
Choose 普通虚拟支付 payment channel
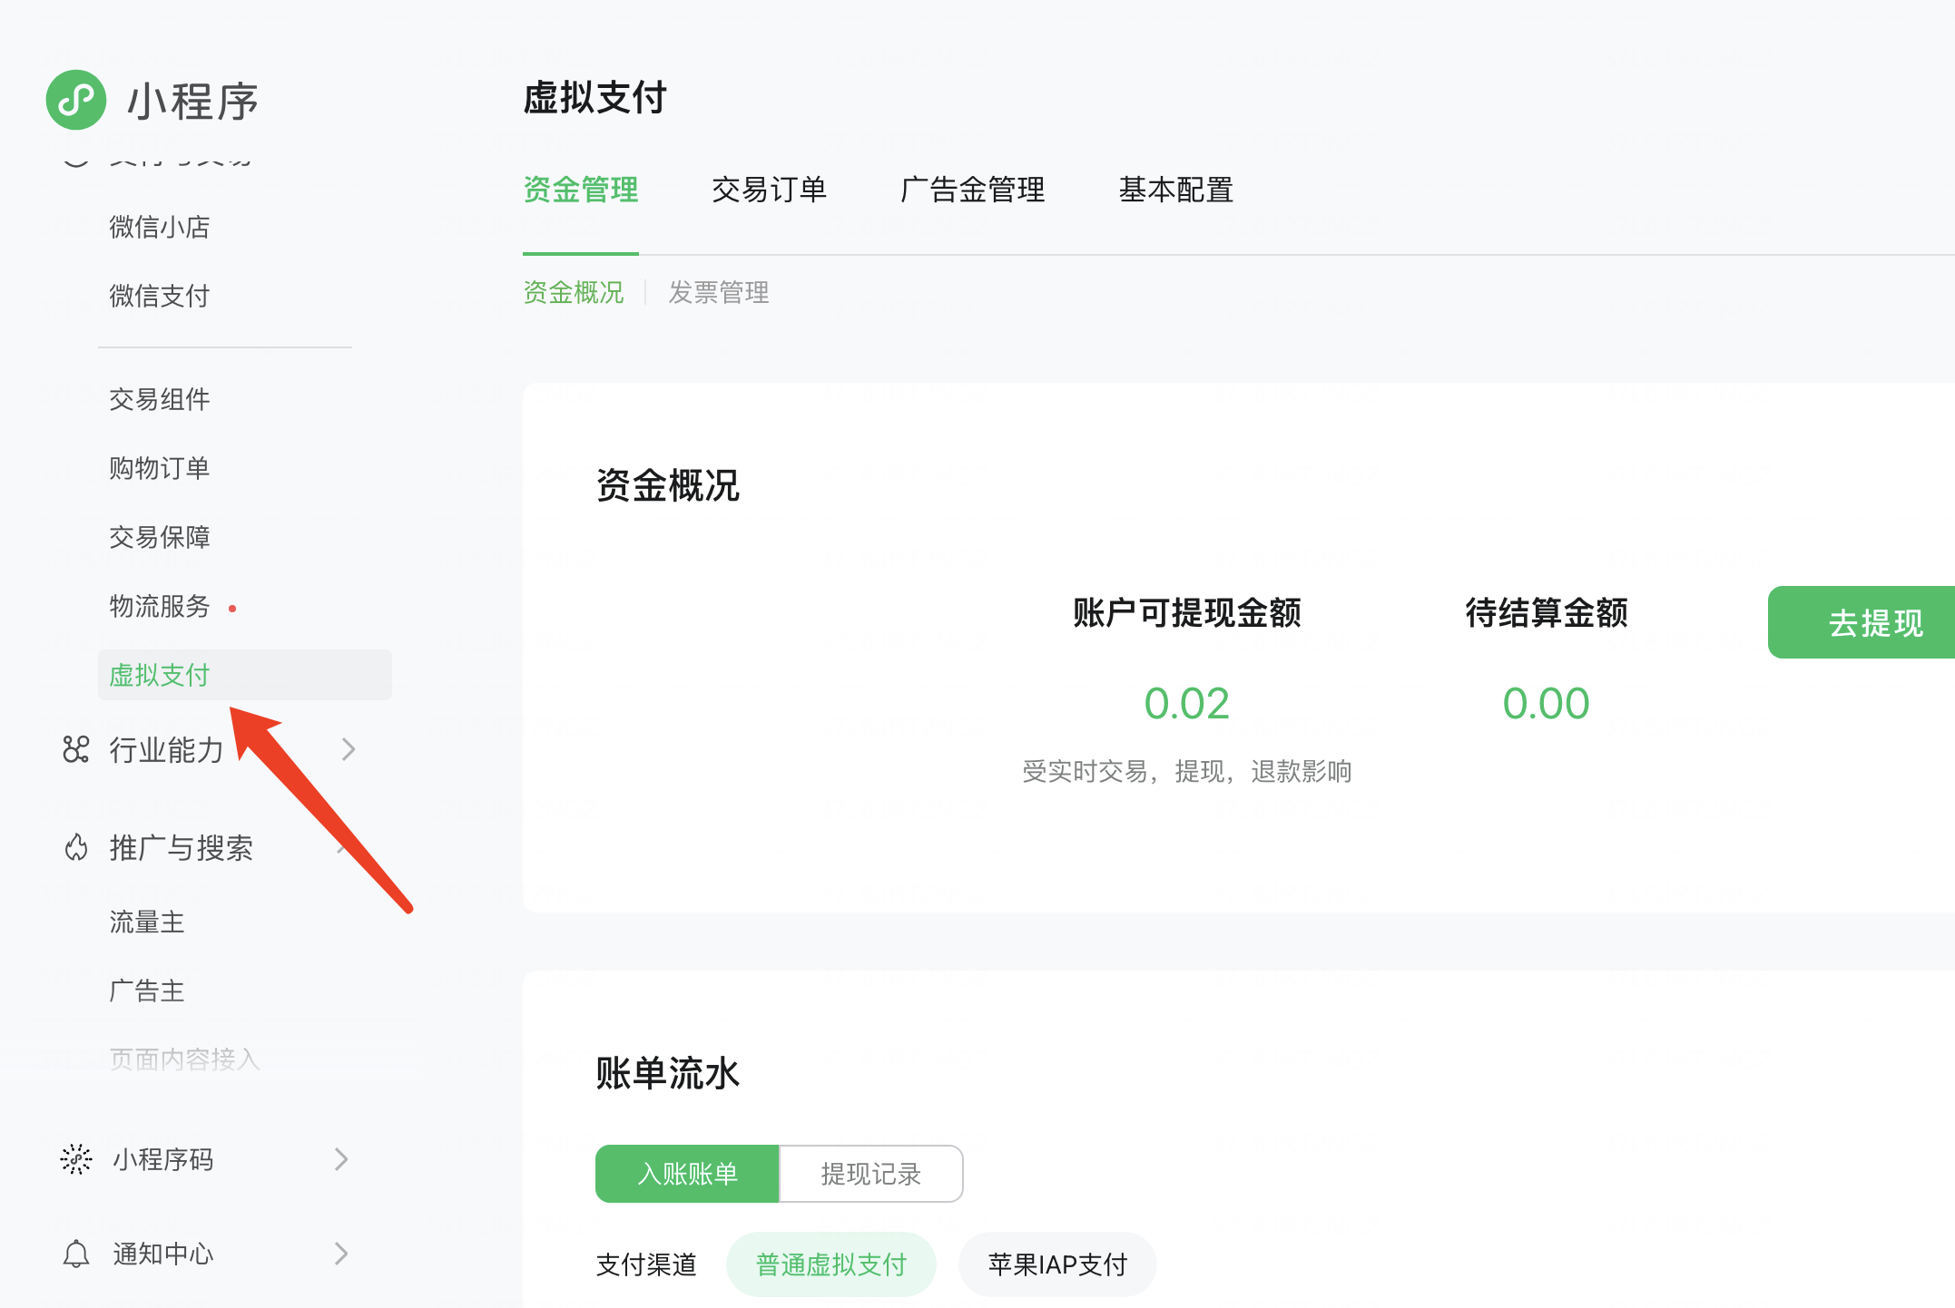pyautogui.click(x=830, y=1264)
